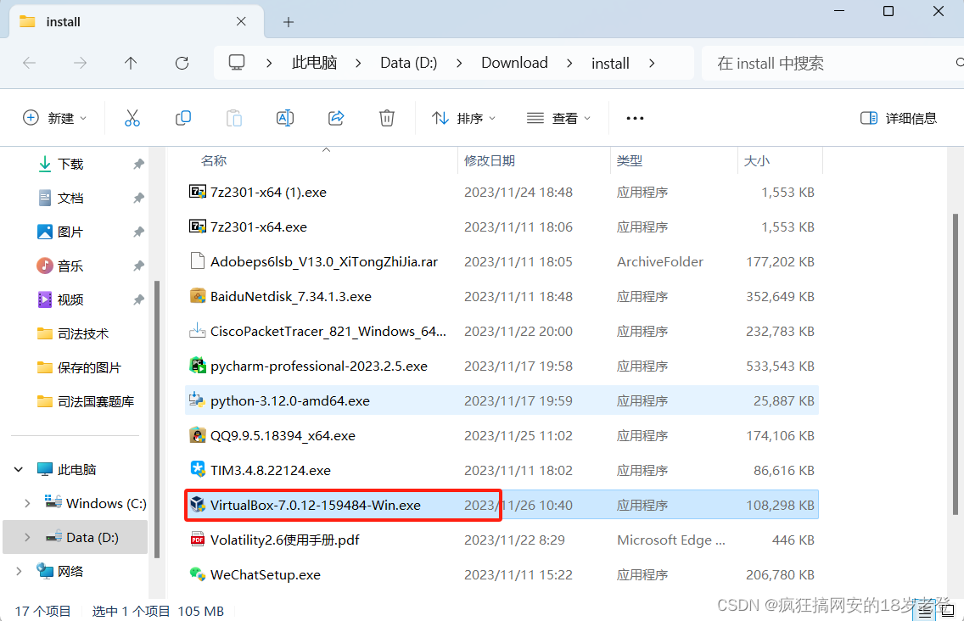Click the Paste icon in the toolbar
The image size is (964, 621).
tap(234, 118)
